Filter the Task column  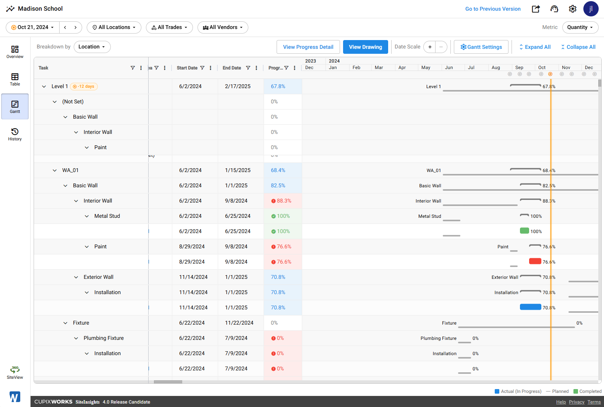pos(133,68)
